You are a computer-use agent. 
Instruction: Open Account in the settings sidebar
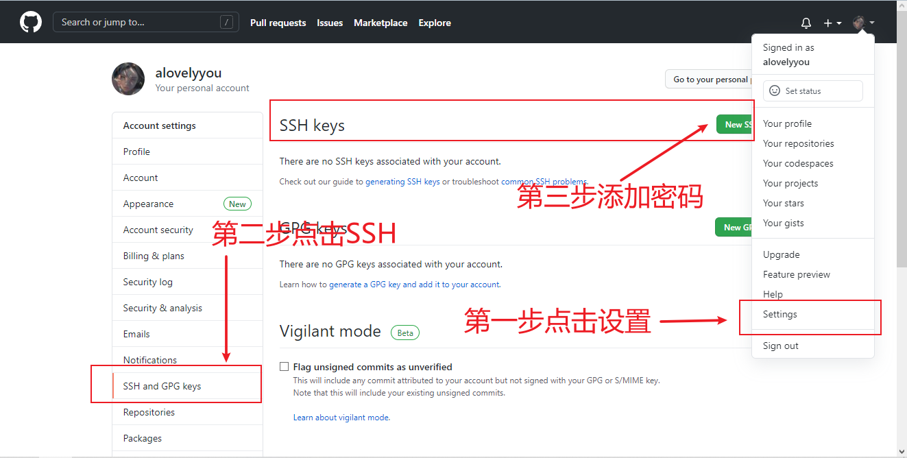pyautogui.click(x=187, y=178)
